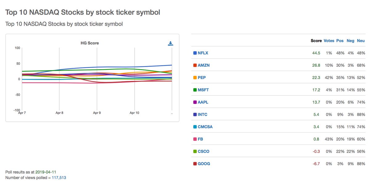
Task: Sort table by Votes column
Action: 329,41
